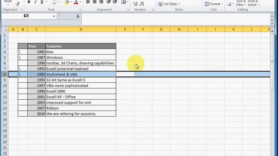278x156 pixels.
Task: Open the Format menu in Cells group
Action: 213,4
